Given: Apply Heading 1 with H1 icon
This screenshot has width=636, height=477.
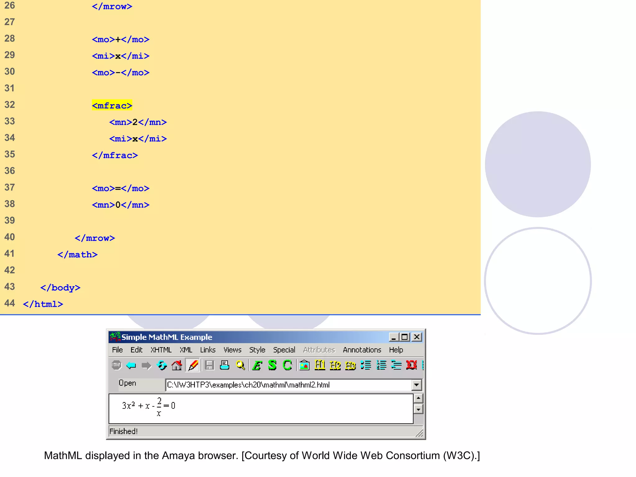Looking at the screenshot, I should 320,365.
